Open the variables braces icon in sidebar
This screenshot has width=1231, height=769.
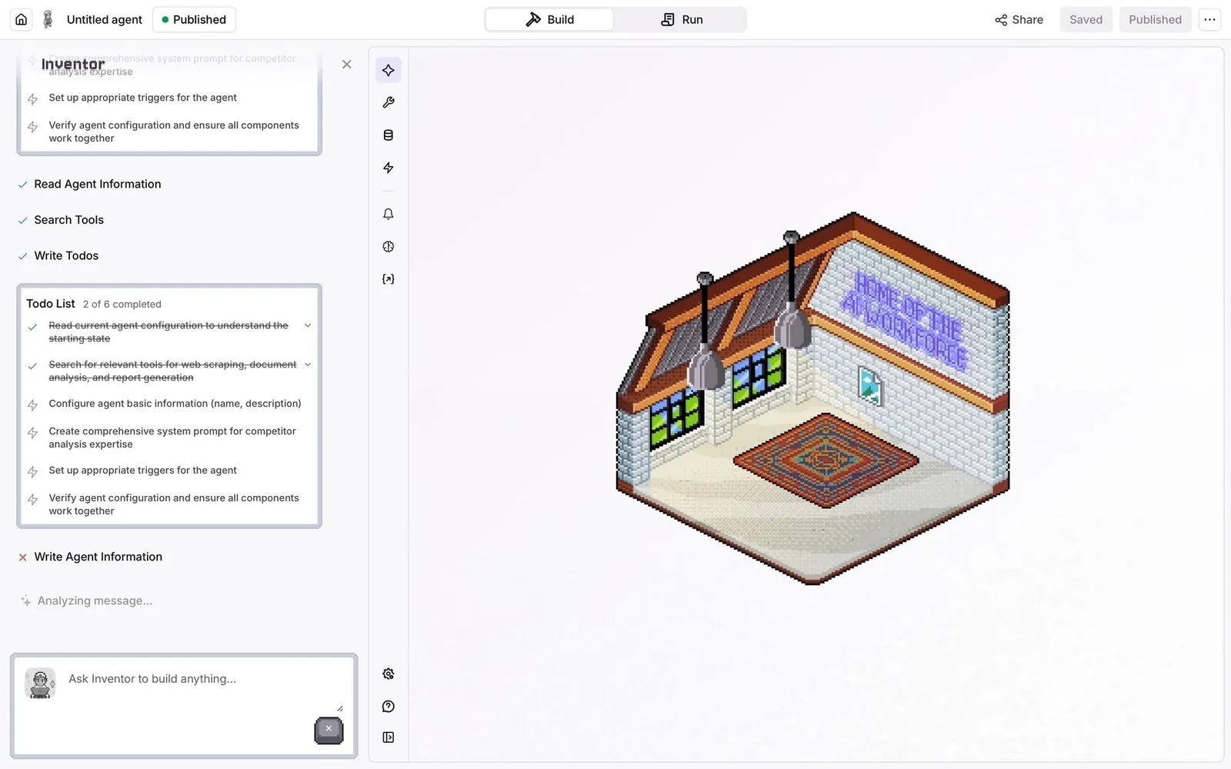click(389, 279)
